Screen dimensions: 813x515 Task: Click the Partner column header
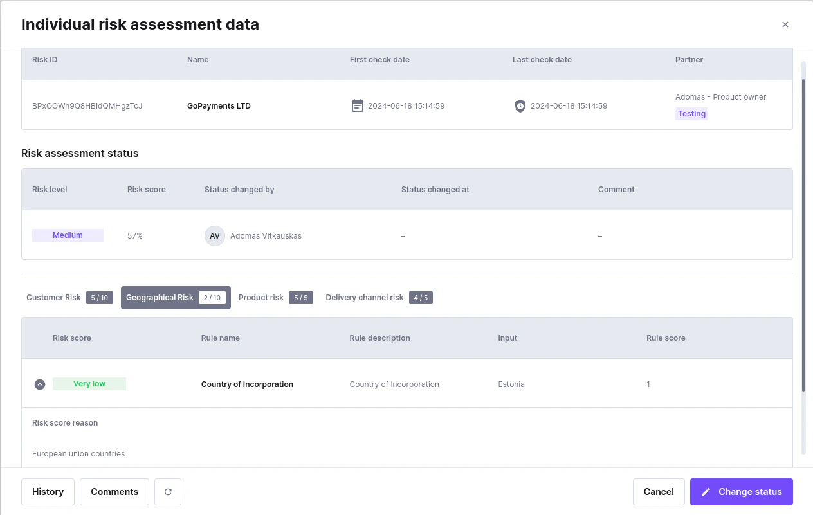[689, 60]
